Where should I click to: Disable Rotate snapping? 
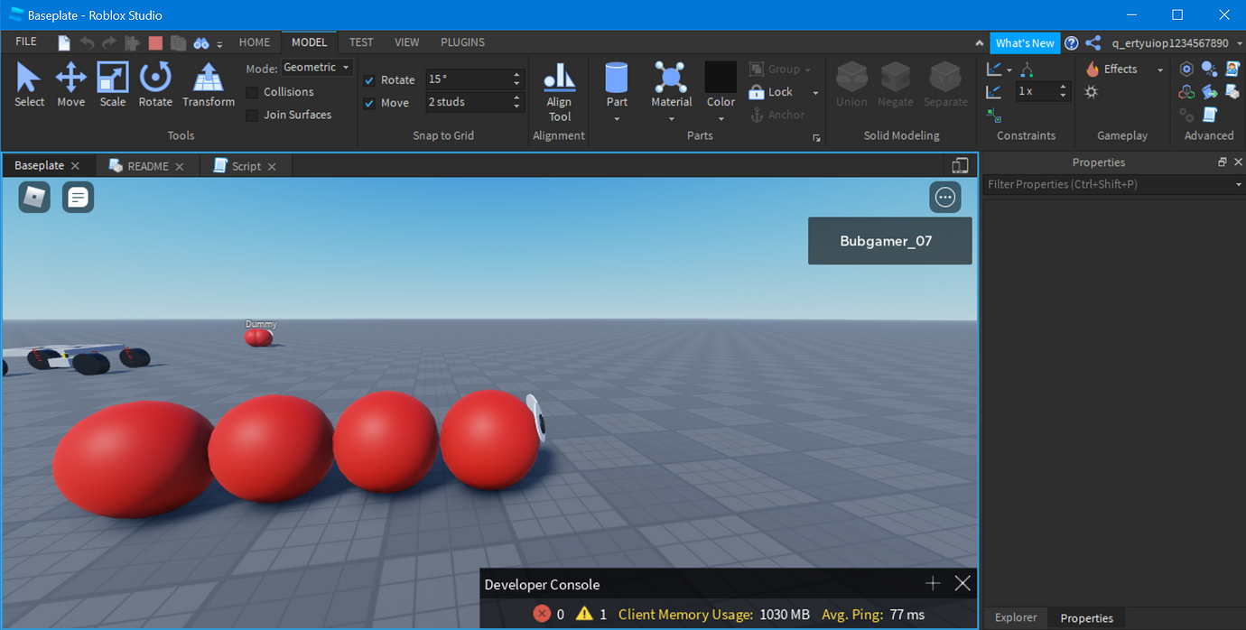(368, 79)
